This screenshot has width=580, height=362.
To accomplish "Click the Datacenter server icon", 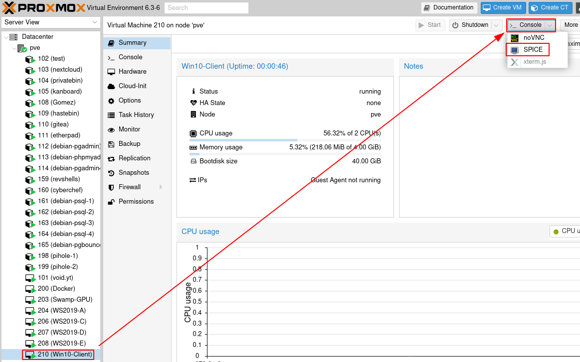I will 13,36.
